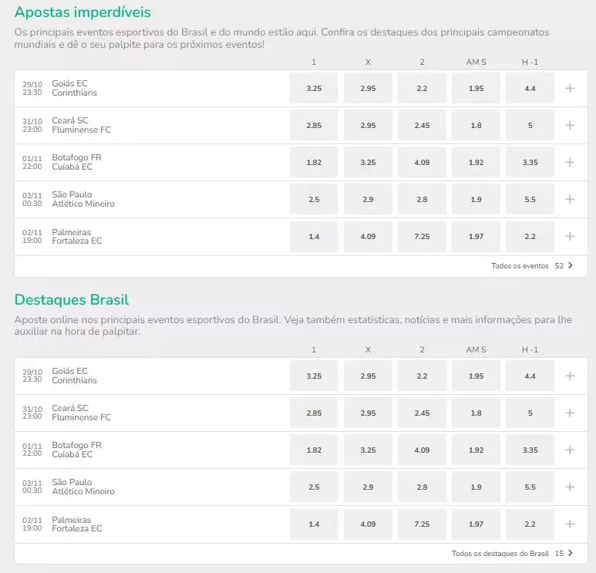Screen dimensions: 596x573
Task: Click plus icon for Goiás–Corinthians under Destaques Brasil
Action: pyautogui.click(x=570, y=376)
